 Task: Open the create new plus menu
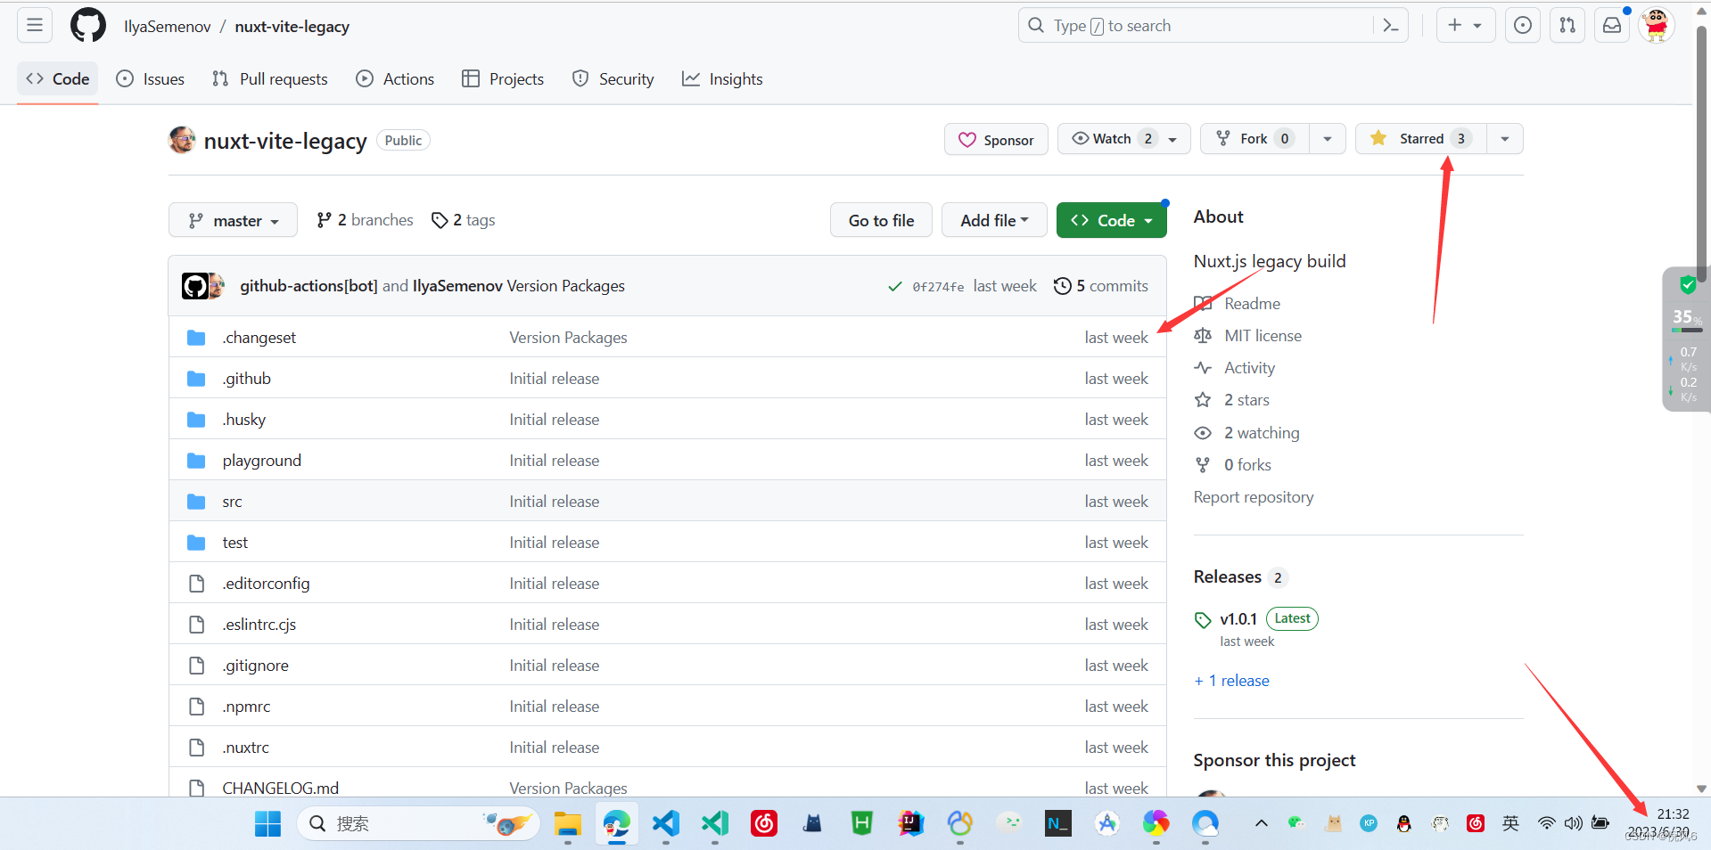[x=1465, y=26]
